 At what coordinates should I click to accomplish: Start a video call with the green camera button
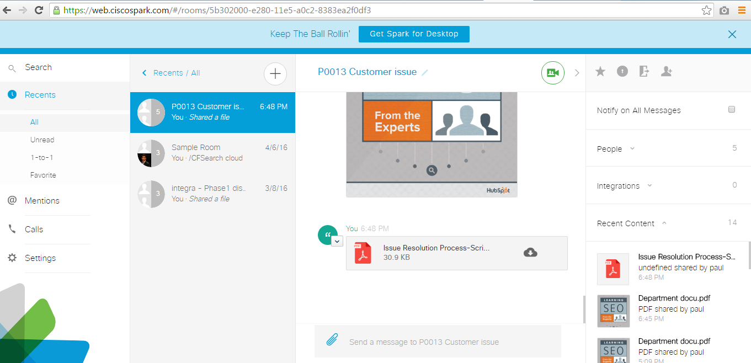(553, 73)
